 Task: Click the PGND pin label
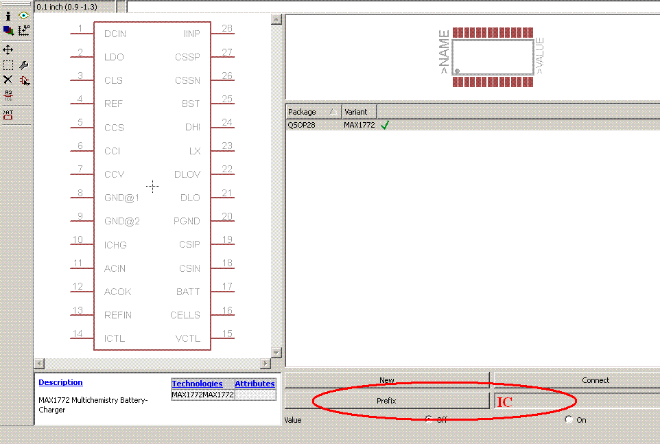pos(187,221)
